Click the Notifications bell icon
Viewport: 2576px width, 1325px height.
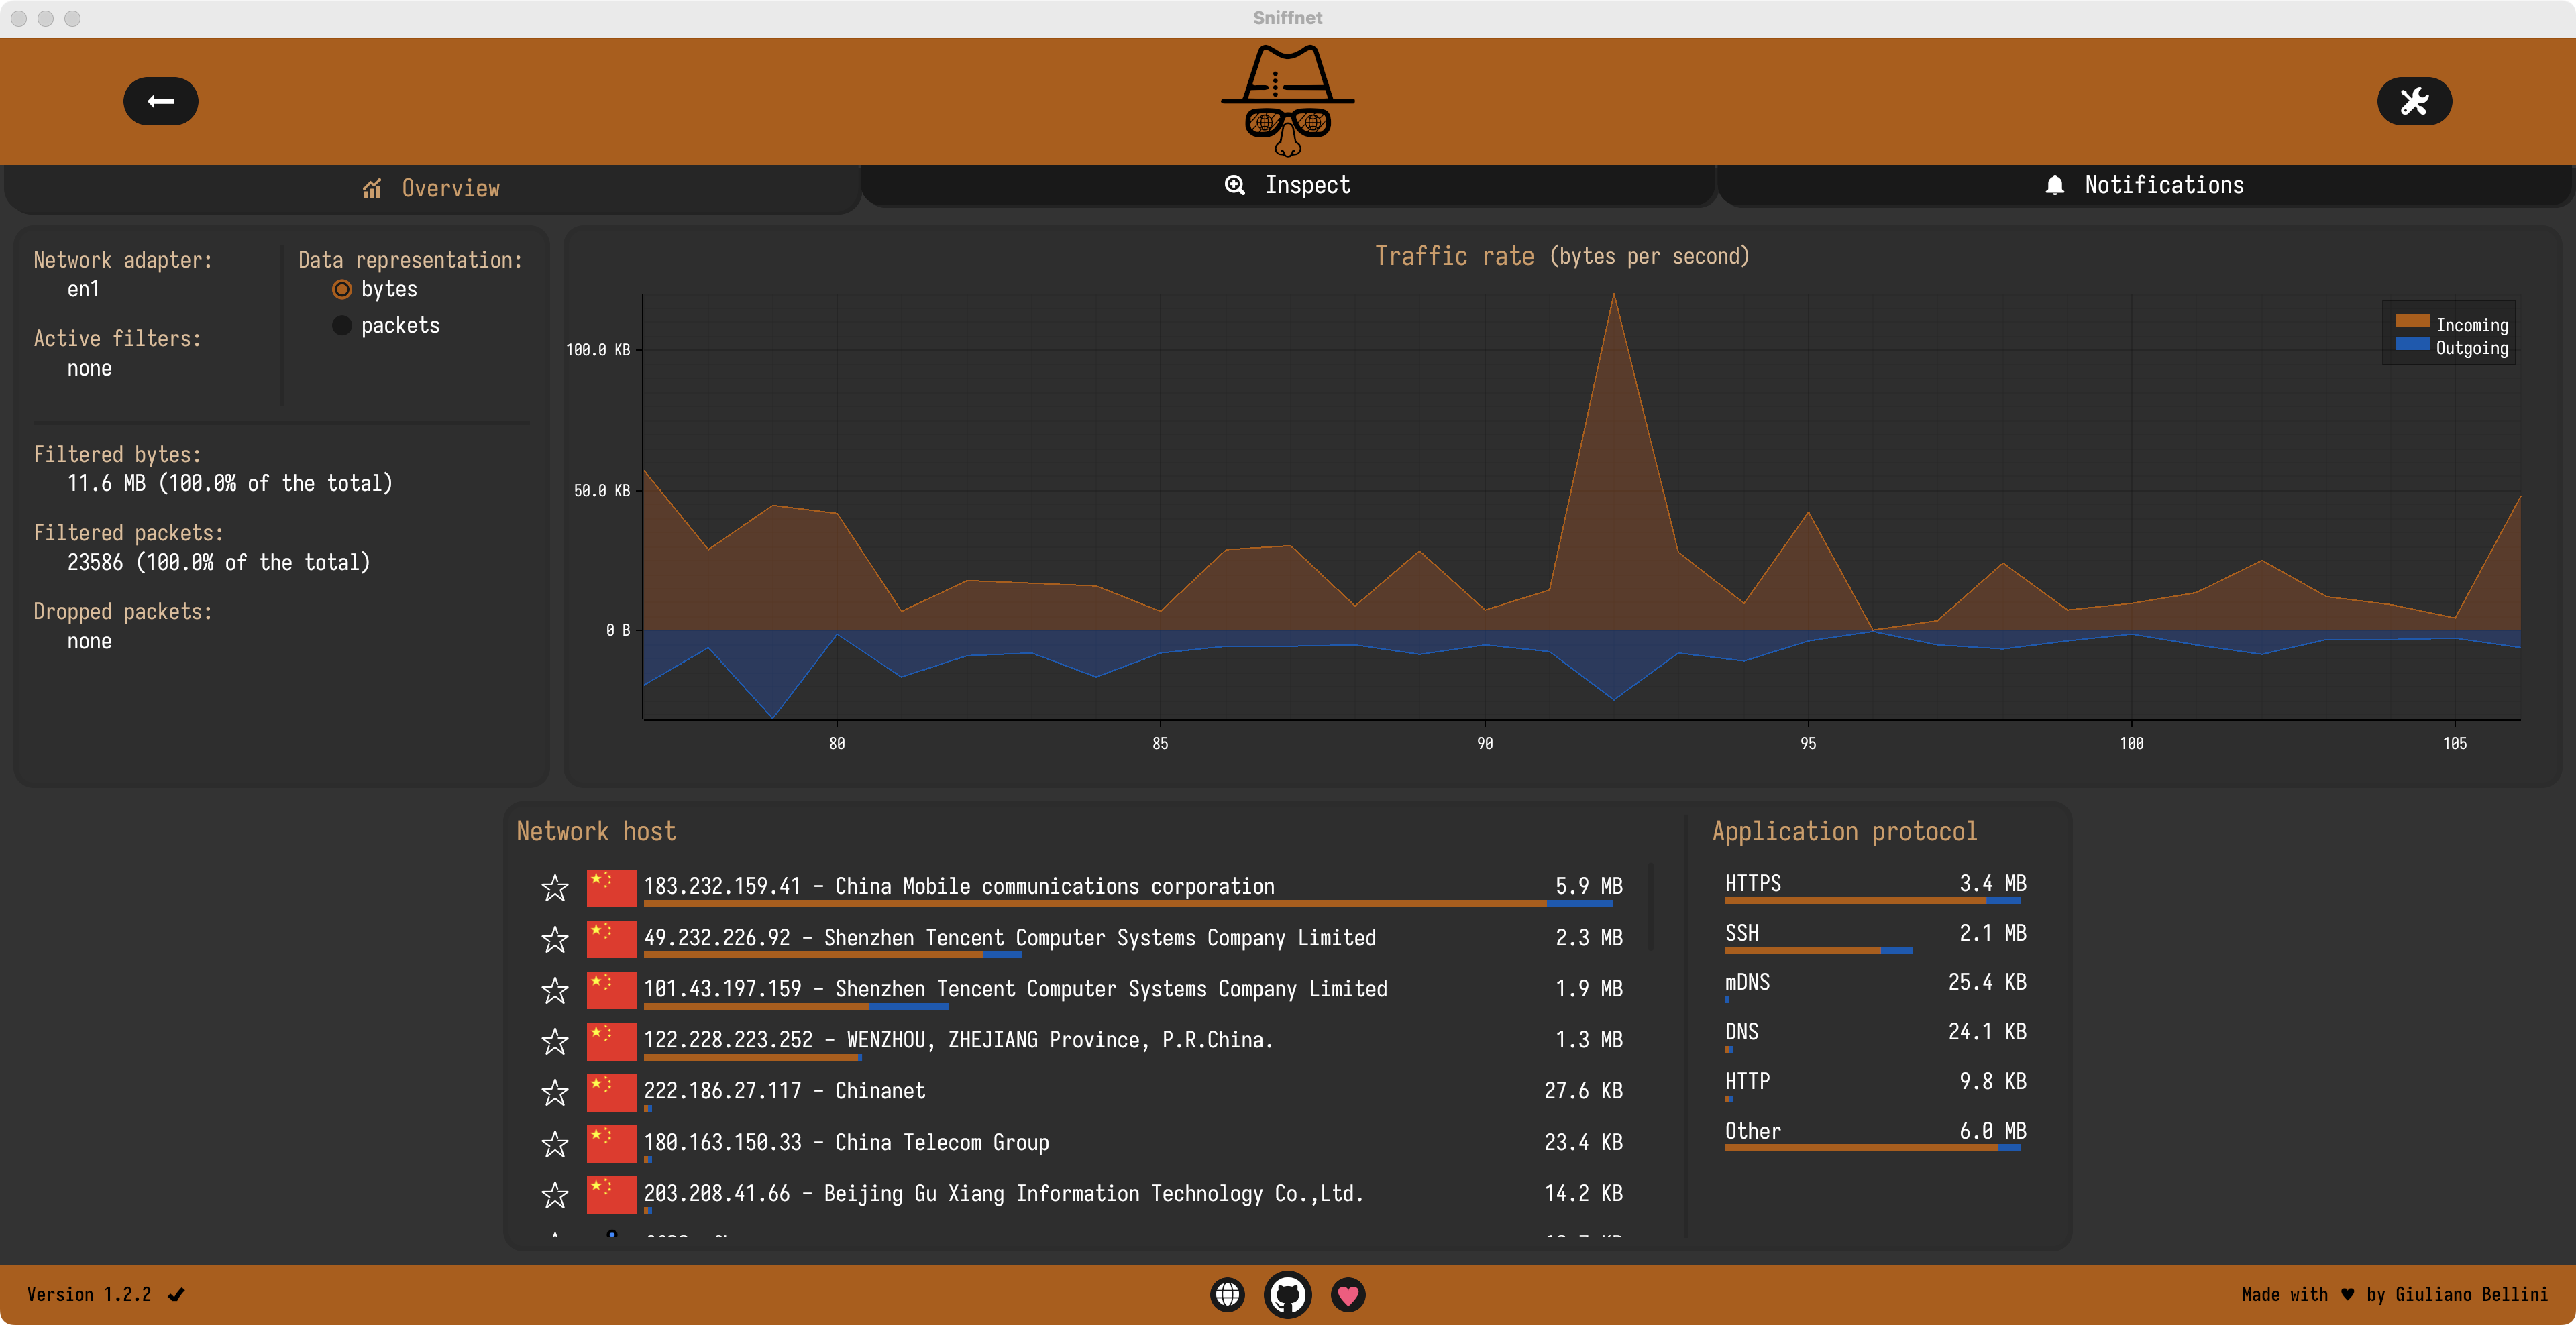coord(2055,185)
